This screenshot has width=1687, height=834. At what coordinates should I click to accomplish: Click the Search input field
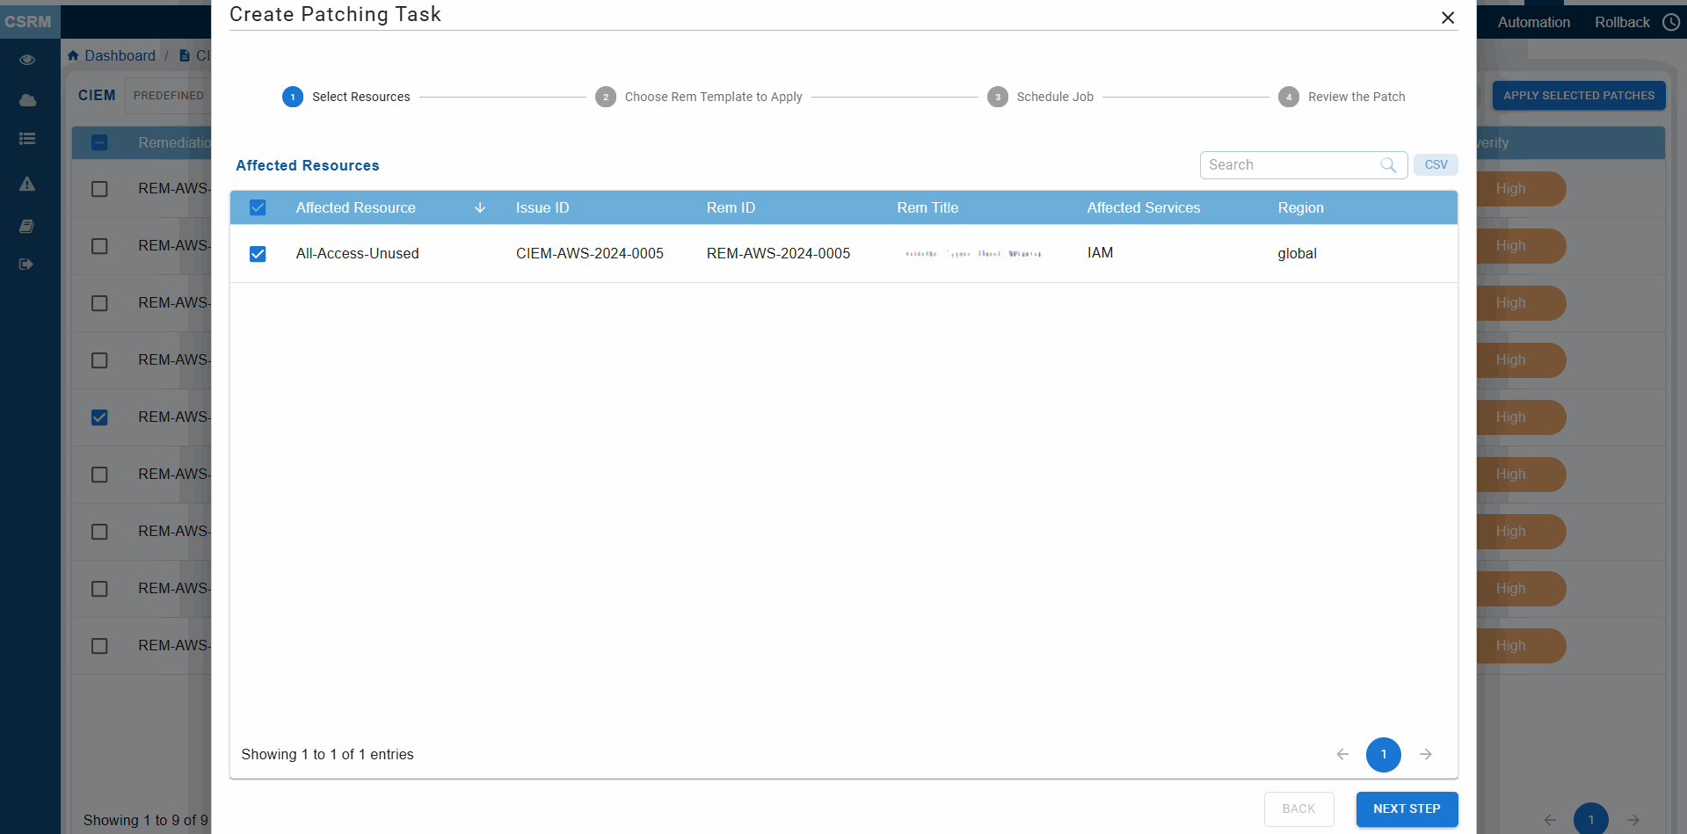coord(1288,165)
